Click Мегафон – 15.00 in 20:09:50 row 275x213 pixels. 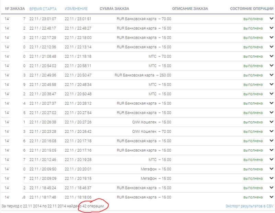(156, 169)
